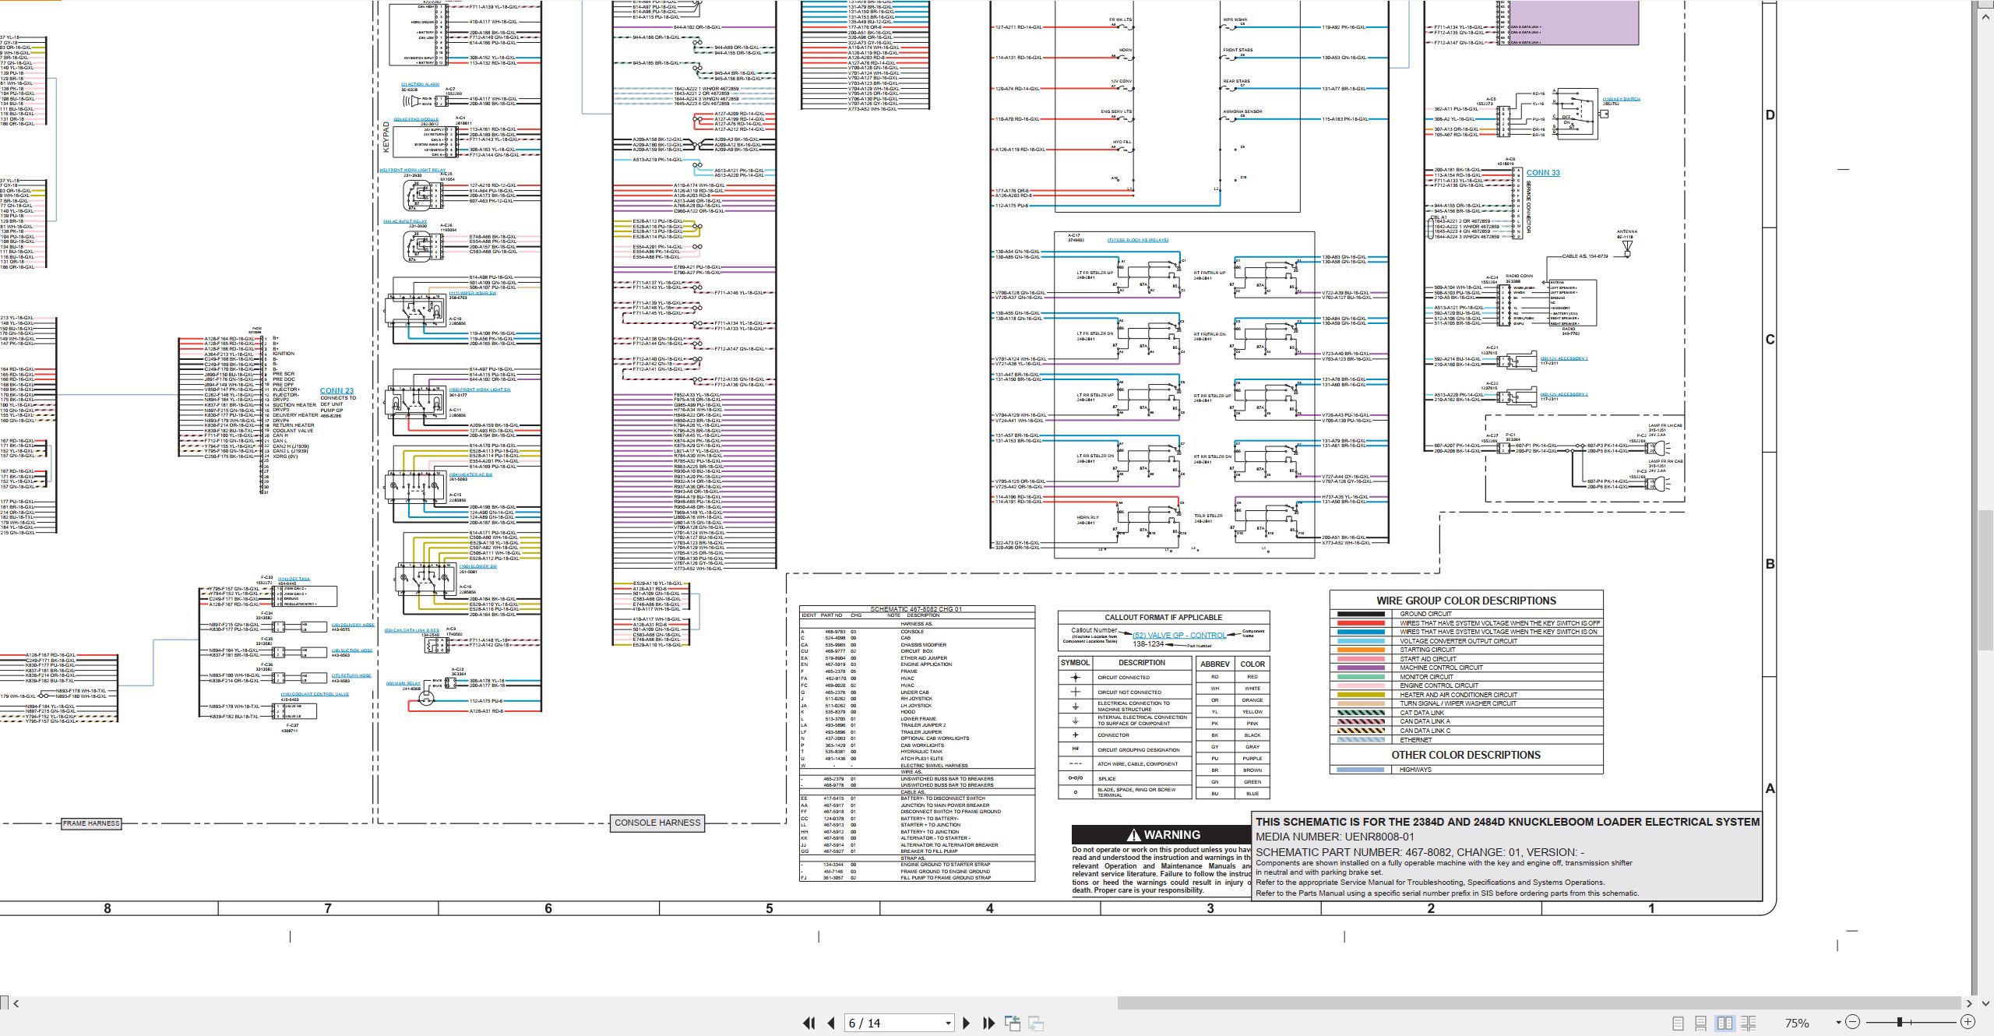Click the (111) WIPER WSHR SW link
The width and height of the screenshot is (1994, 1036).
pyautogui.click(x=472, y=294)
